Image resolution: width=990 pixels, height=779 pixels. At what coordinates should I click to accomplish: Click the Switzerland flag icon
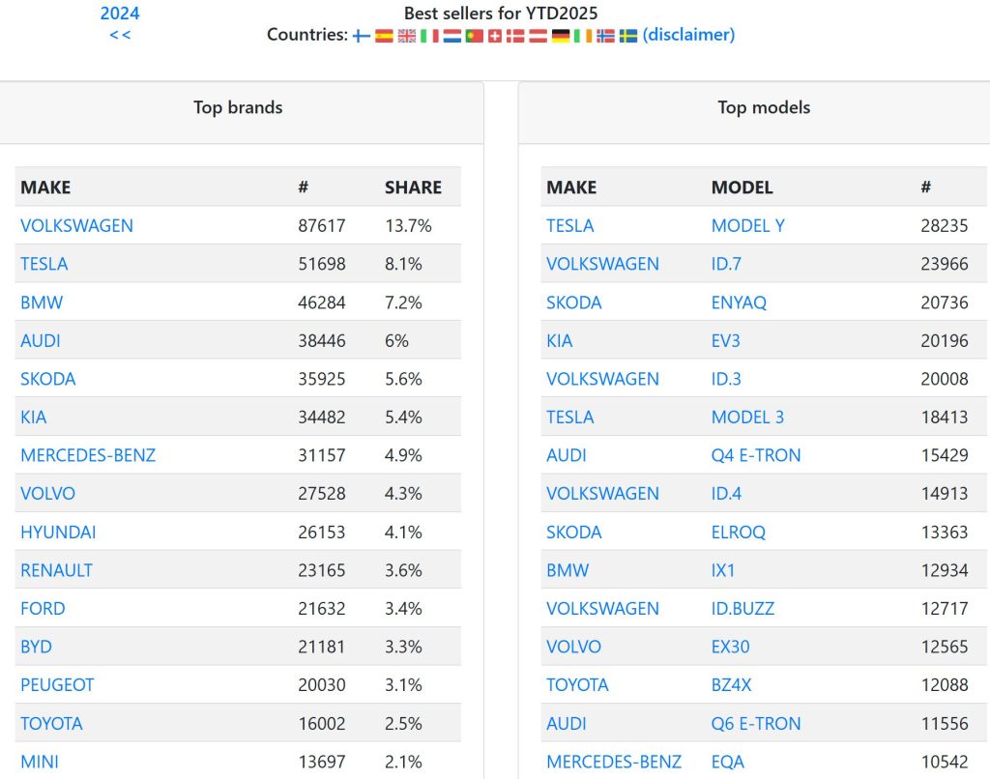point(495,36)
